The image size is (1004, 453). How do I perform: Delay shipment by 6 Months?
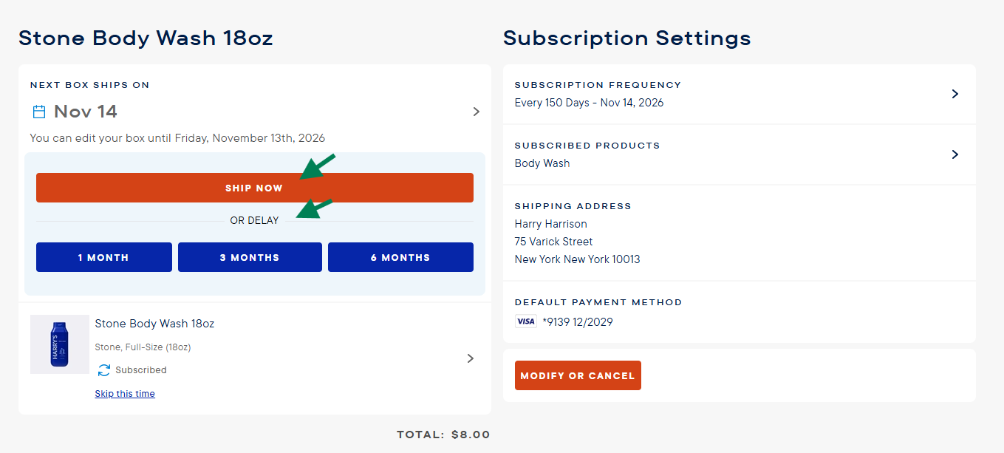point(400,257)
